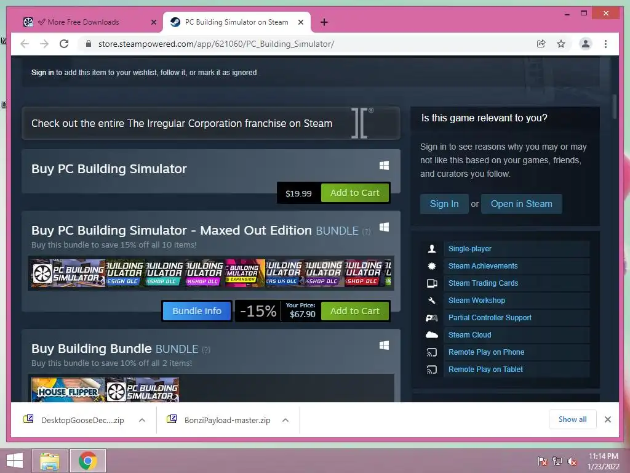
Task: Click the Sign In button in relevance panel
Action: [444, 204]
